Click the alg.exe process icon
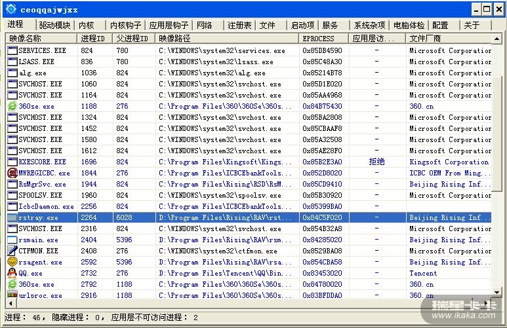This screenshot has width=507, height=328. tap(12, 73)
